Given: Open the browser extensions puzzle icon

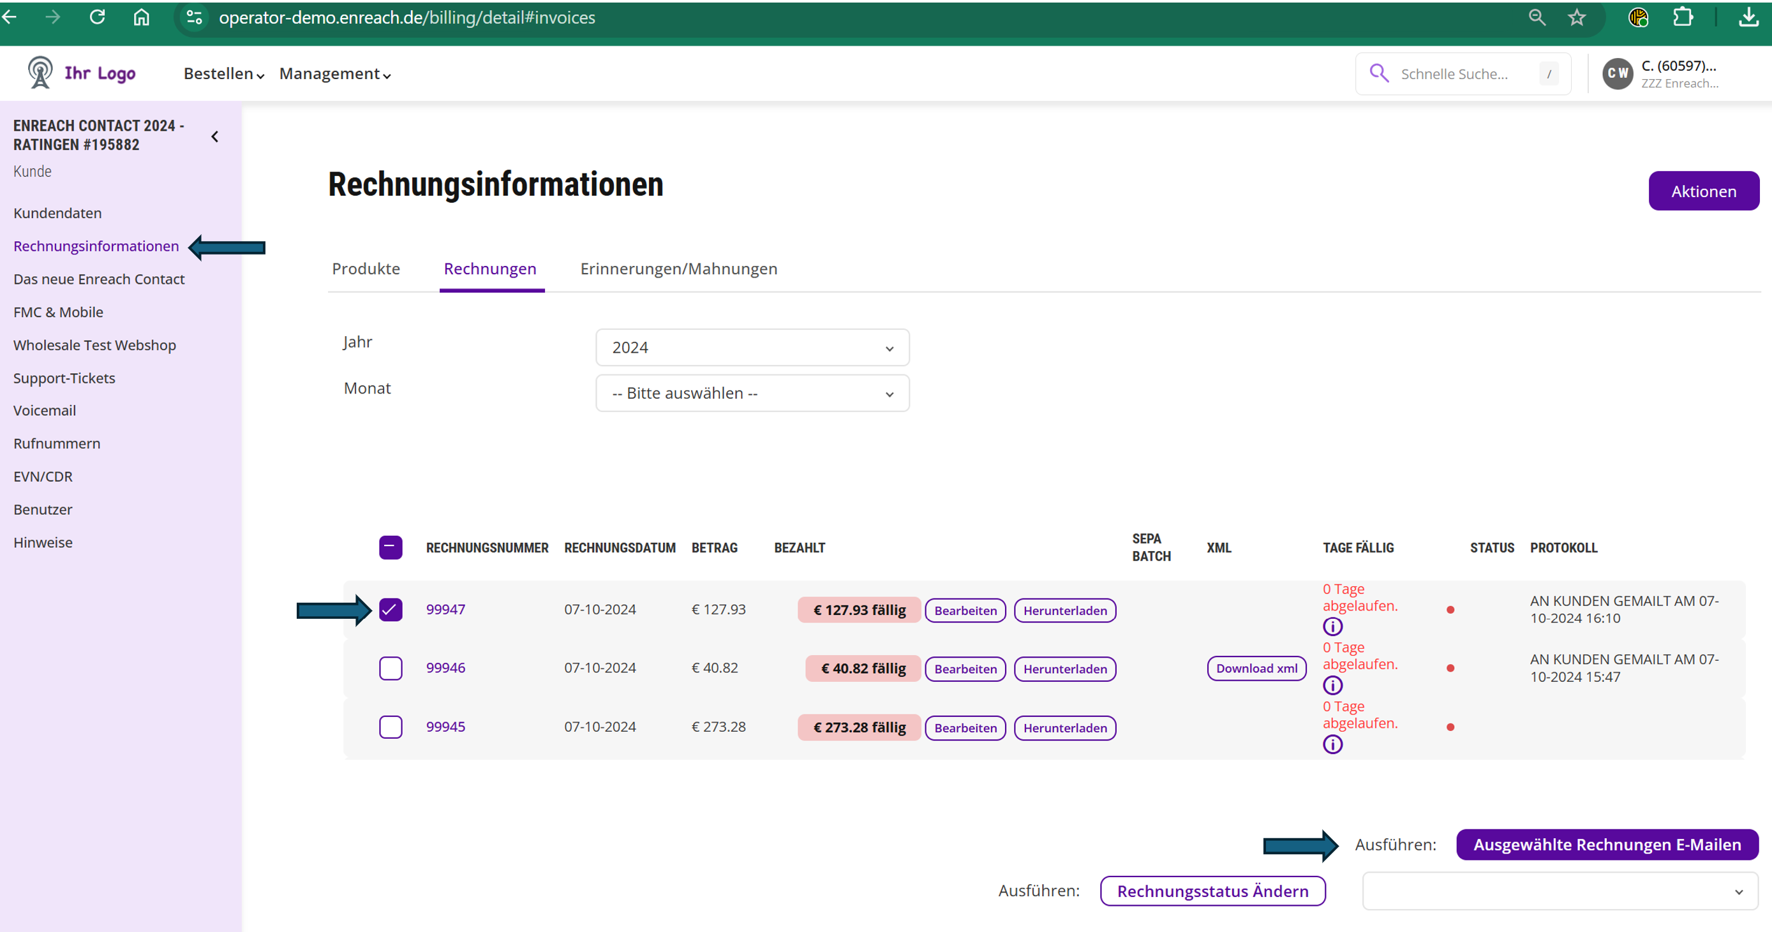Looking at the screenshot, I should click(1683, 17).
